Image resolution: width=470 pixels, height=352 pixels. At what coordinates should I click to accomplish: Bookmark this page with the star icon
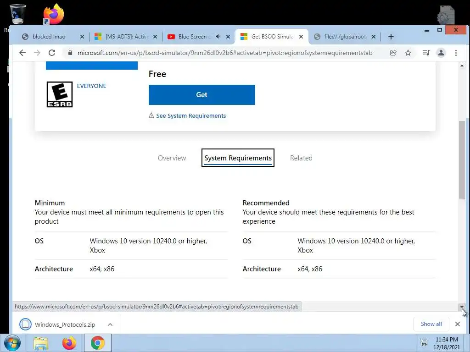408,53
